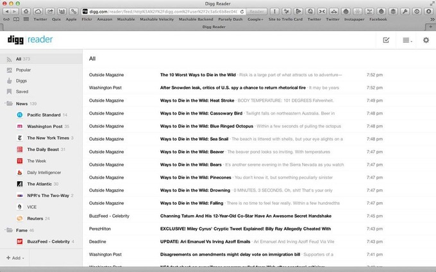Focus the digg.com address bar
The width and height of the screenshot is (436, 272).
click(x=163, y=12)
